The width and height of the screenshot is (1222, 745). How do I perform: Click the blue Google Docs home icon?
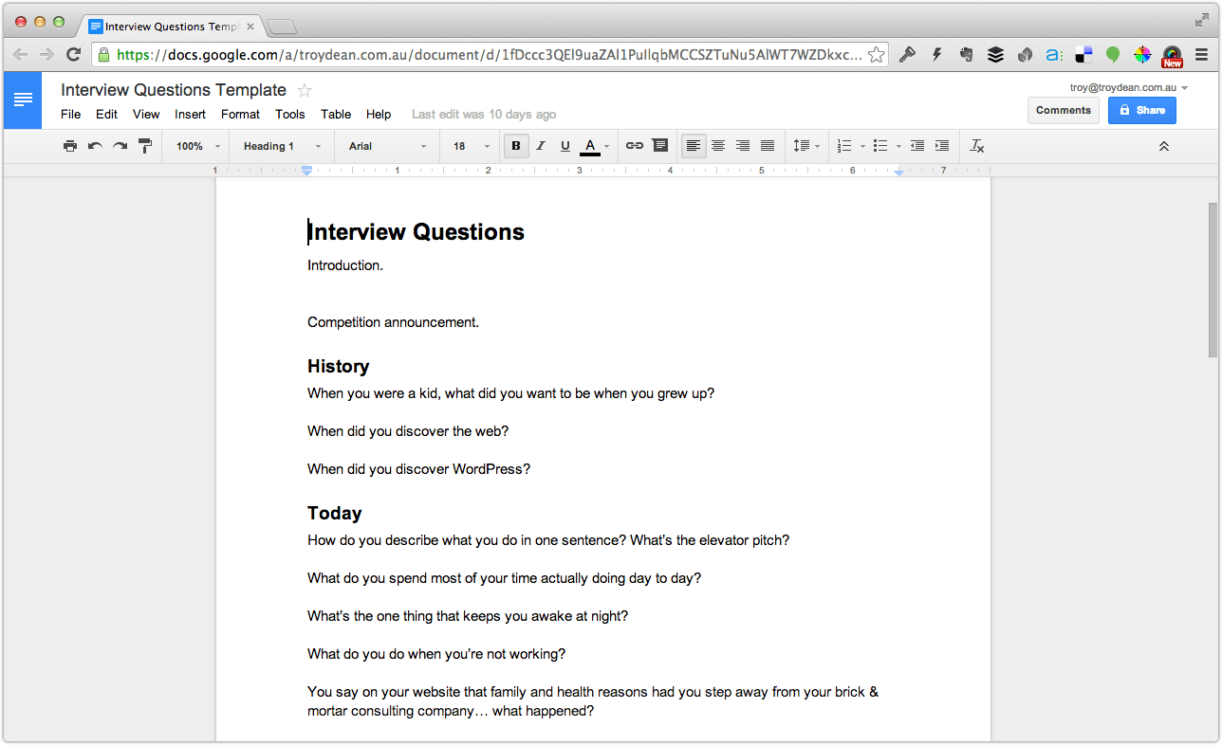[23, 100]
